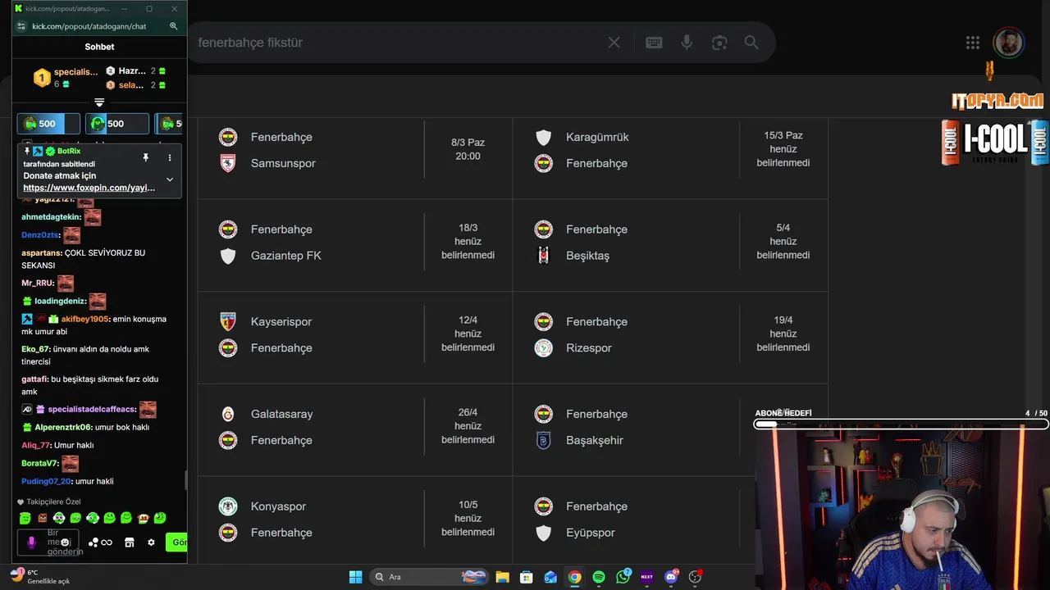Click the Kayserispor team crest

tap(228, 321)
